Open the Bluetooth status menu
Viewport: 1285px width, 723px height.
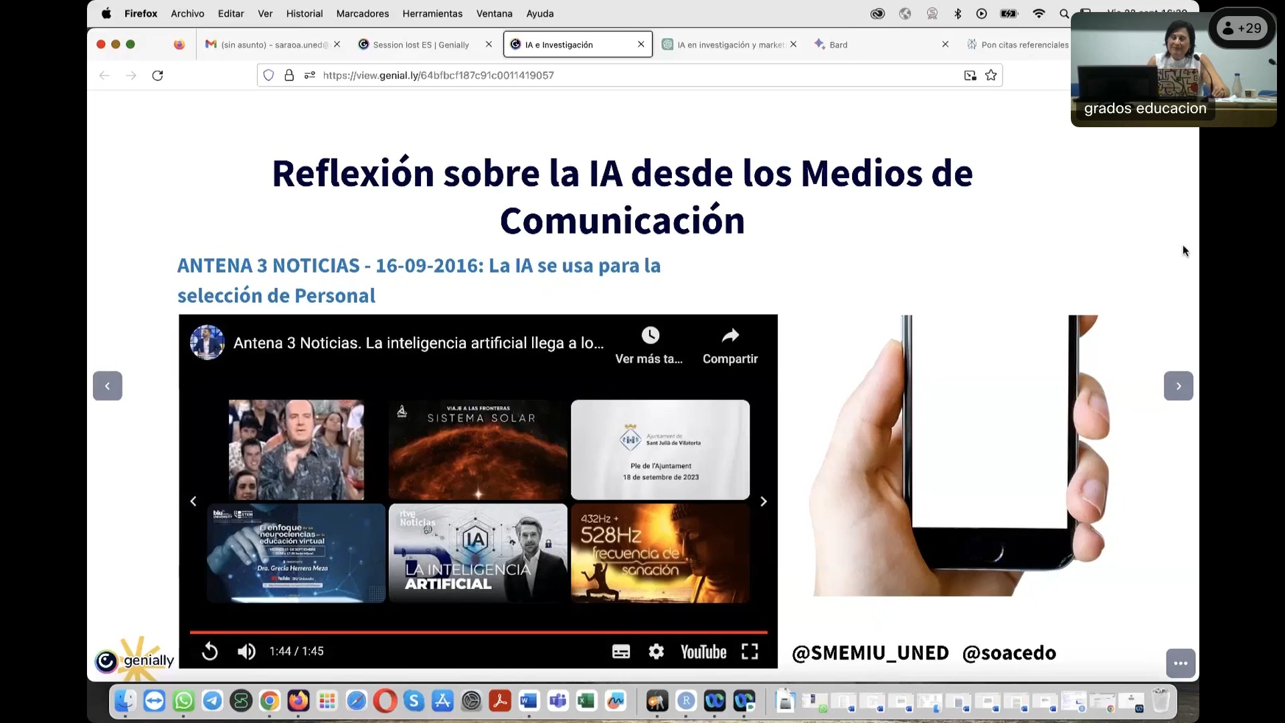tap(958, 13)
